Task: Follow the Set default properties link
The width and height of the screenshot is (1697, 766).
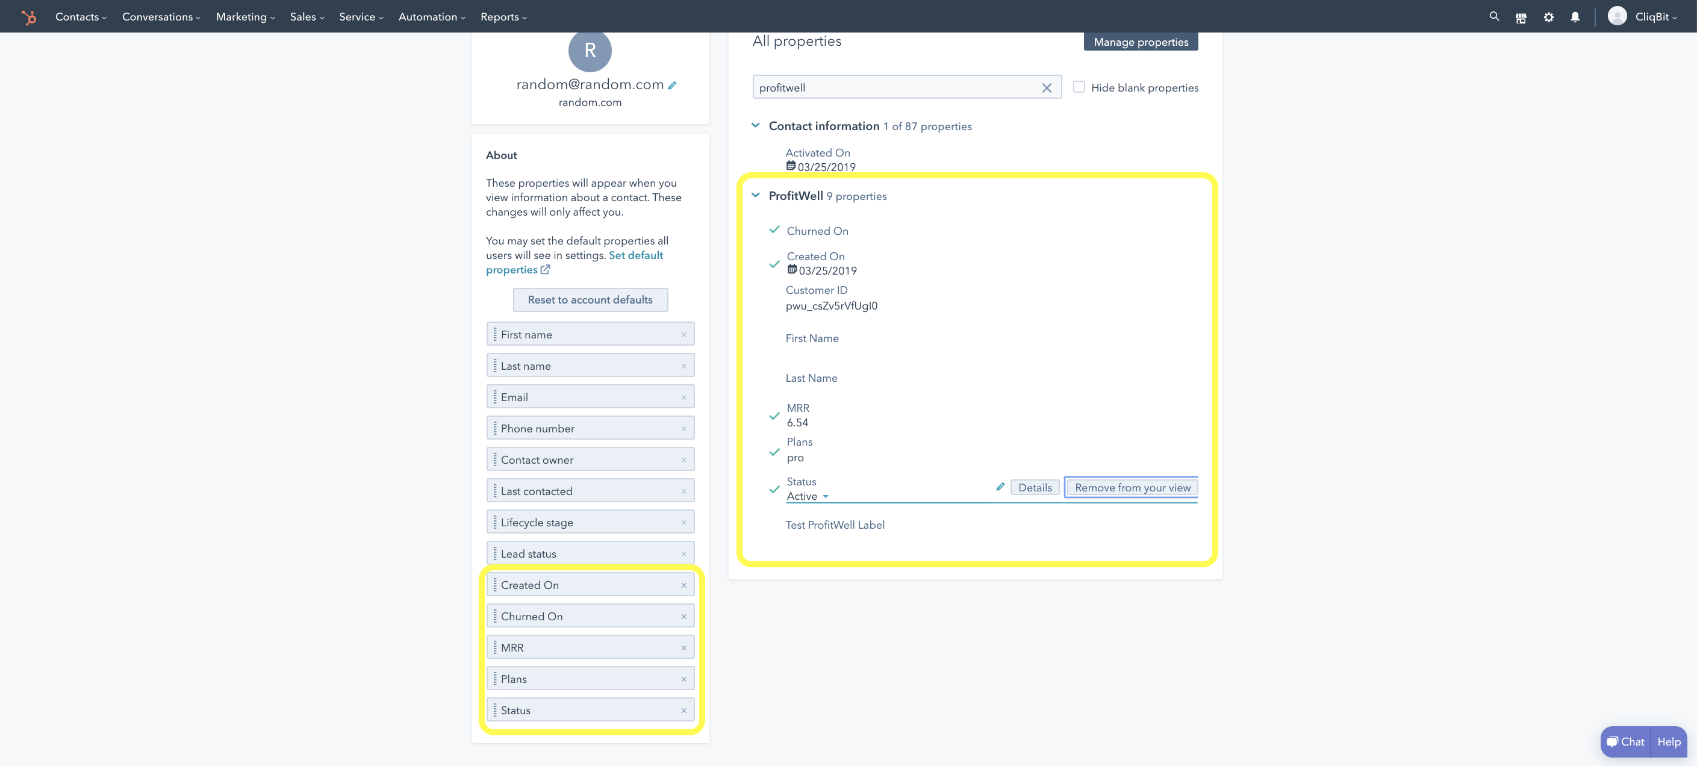Action: pyautogui.click(x=574, y=262)
